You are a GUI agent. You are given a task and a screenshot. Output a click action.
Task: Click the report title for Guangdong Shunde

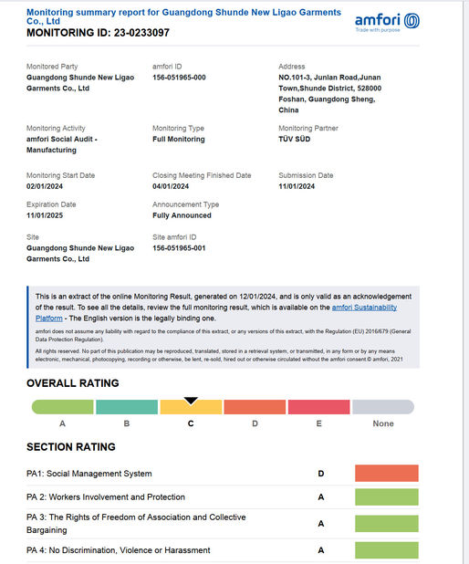183,16
